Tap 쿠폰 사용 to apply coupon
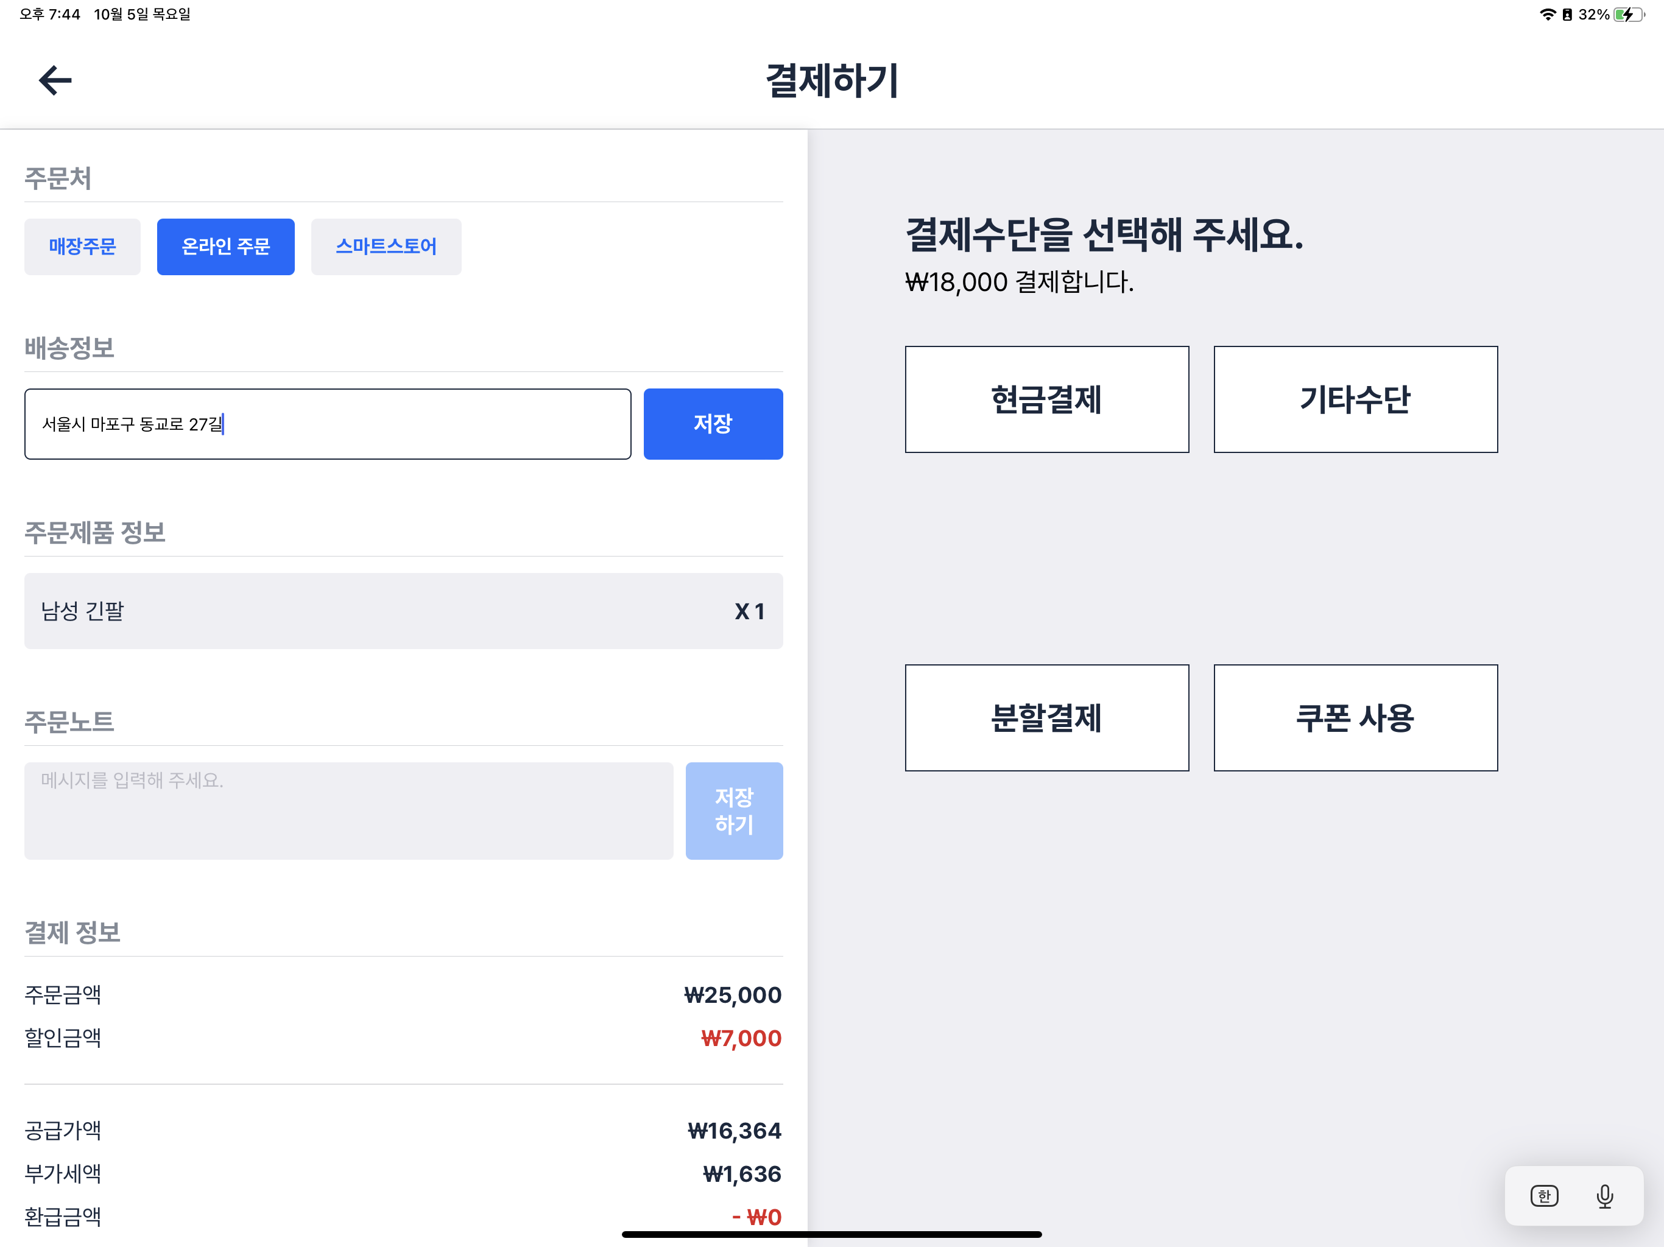Image resolution: width=1664 pixels, height=1247 pixels. click(x=1356, y=717)
